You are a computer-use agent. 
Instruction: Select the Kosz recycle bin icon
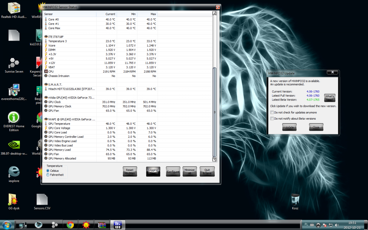click(295, 202)
